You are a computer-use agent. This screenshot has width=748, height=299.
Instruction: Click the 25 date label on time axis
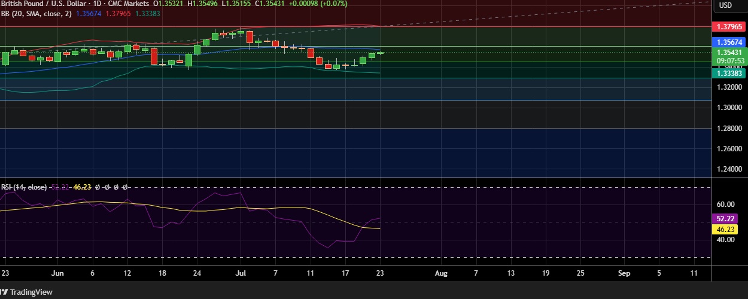click(x=580, y=273)
